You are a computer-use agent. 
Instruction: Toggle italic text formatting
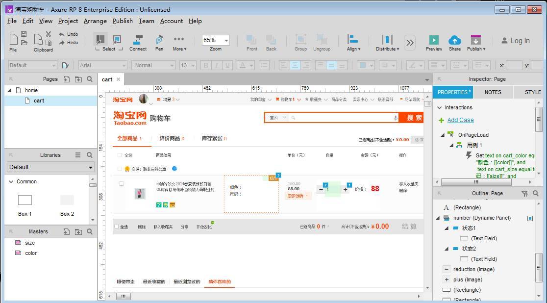coord(217,65)
